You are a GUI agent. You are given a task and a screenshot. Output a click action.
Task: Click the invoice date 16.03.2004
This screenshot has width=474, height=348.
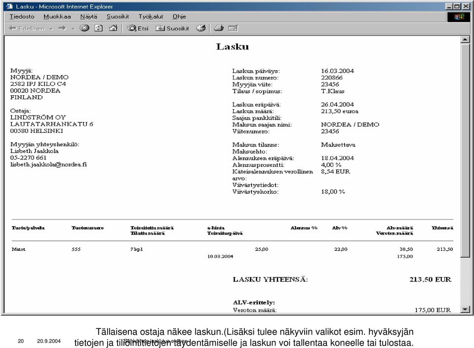337,71
